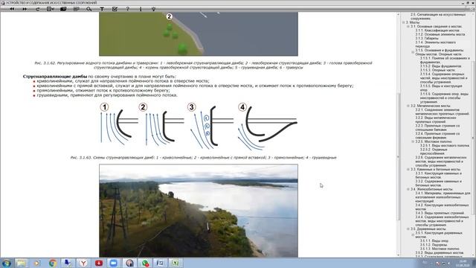
Task: Open 3.1.3 Габариты topic
Action: pos(427,38)
